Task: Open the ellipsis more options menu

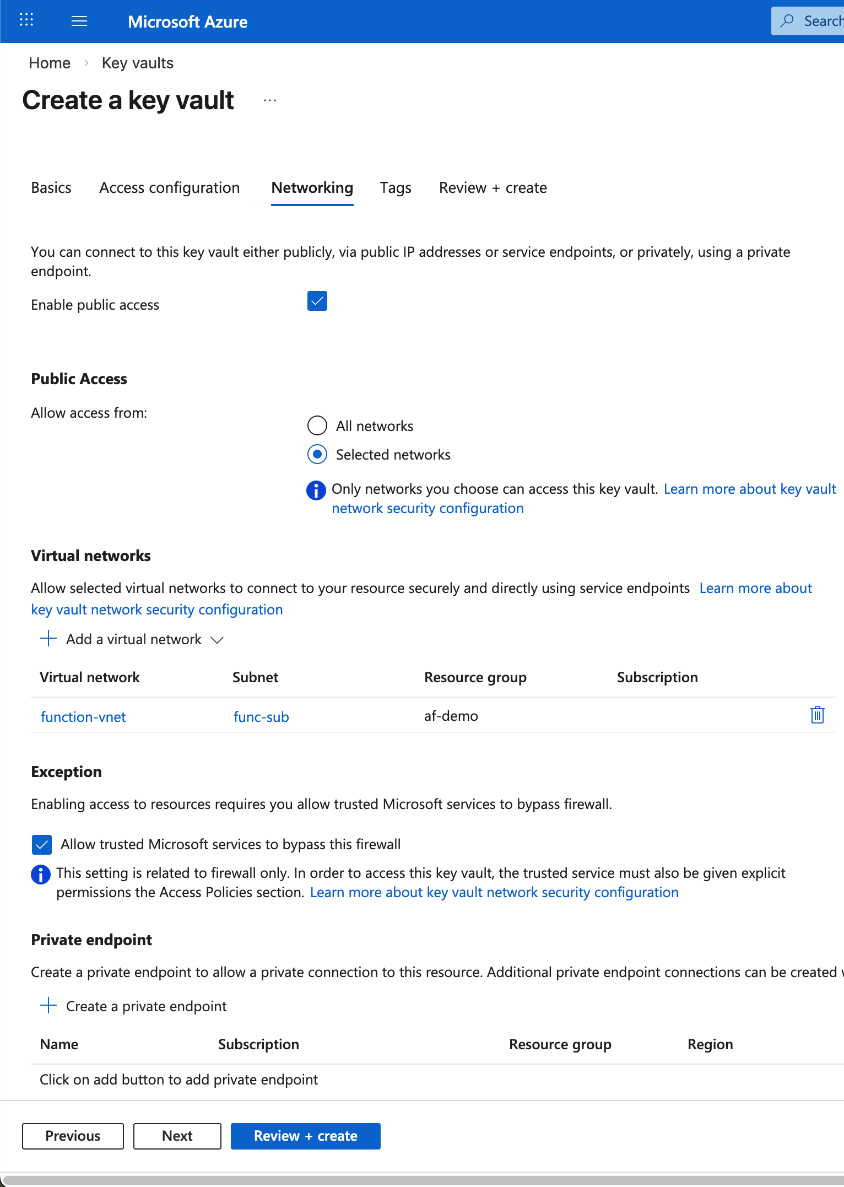Action: (270, 100)
